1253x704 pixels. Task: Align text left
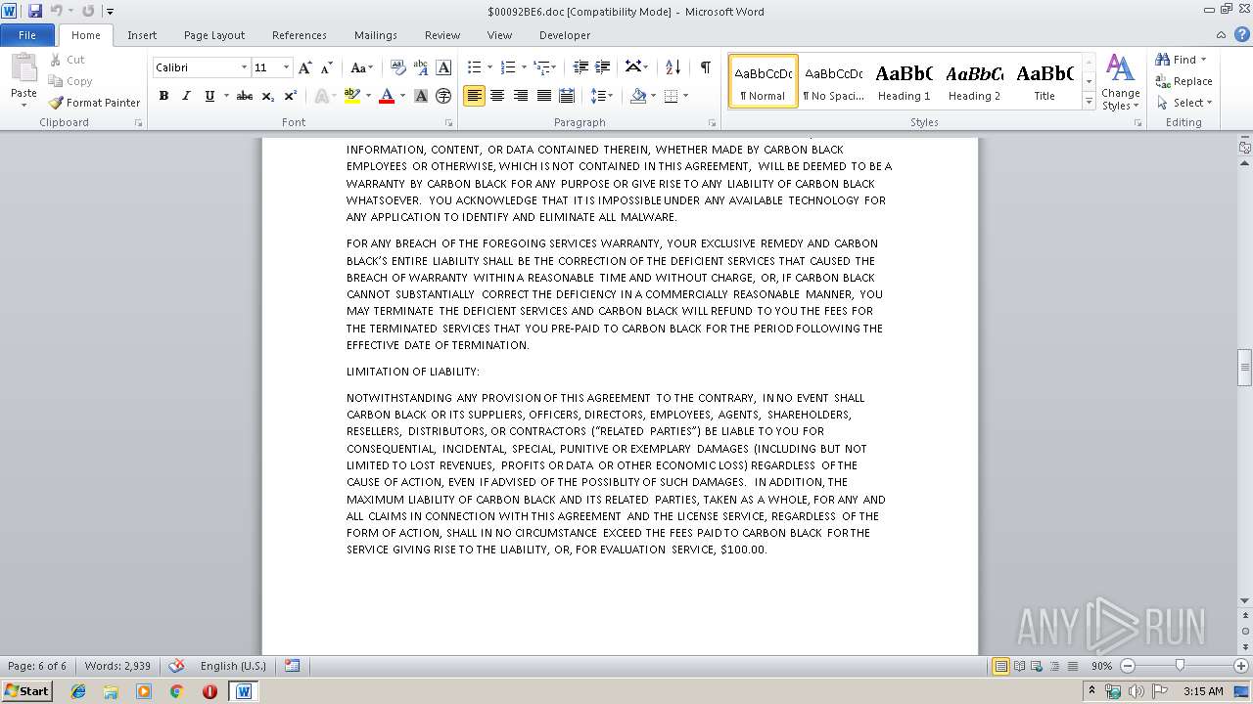click(x=475, y=96)
